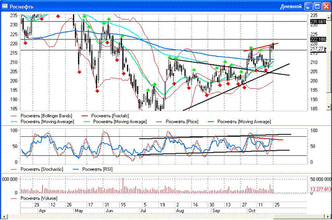Click the Aug month label on time axis
The image size is (332, 220).
[180, 211]
